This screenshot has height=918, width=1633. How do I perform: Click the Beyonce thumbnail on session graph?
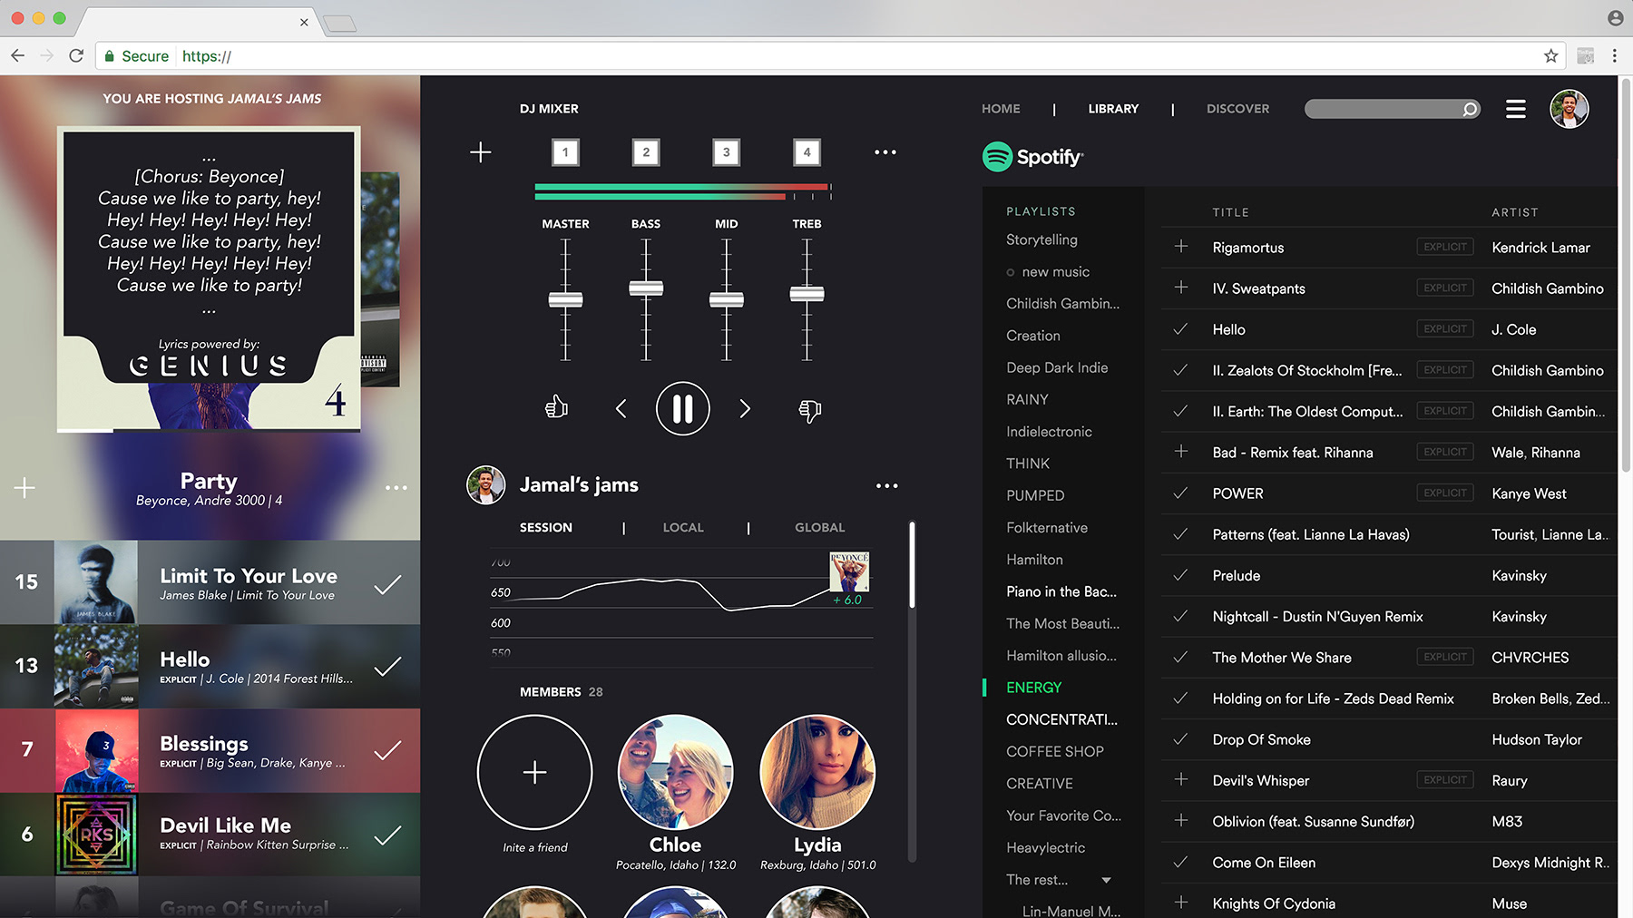point(849,571)
